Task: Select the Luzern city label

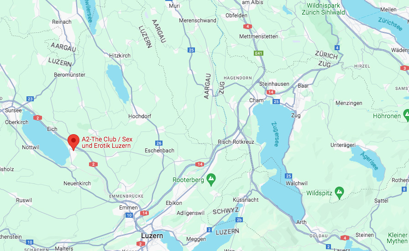Action: pos(152,235)
